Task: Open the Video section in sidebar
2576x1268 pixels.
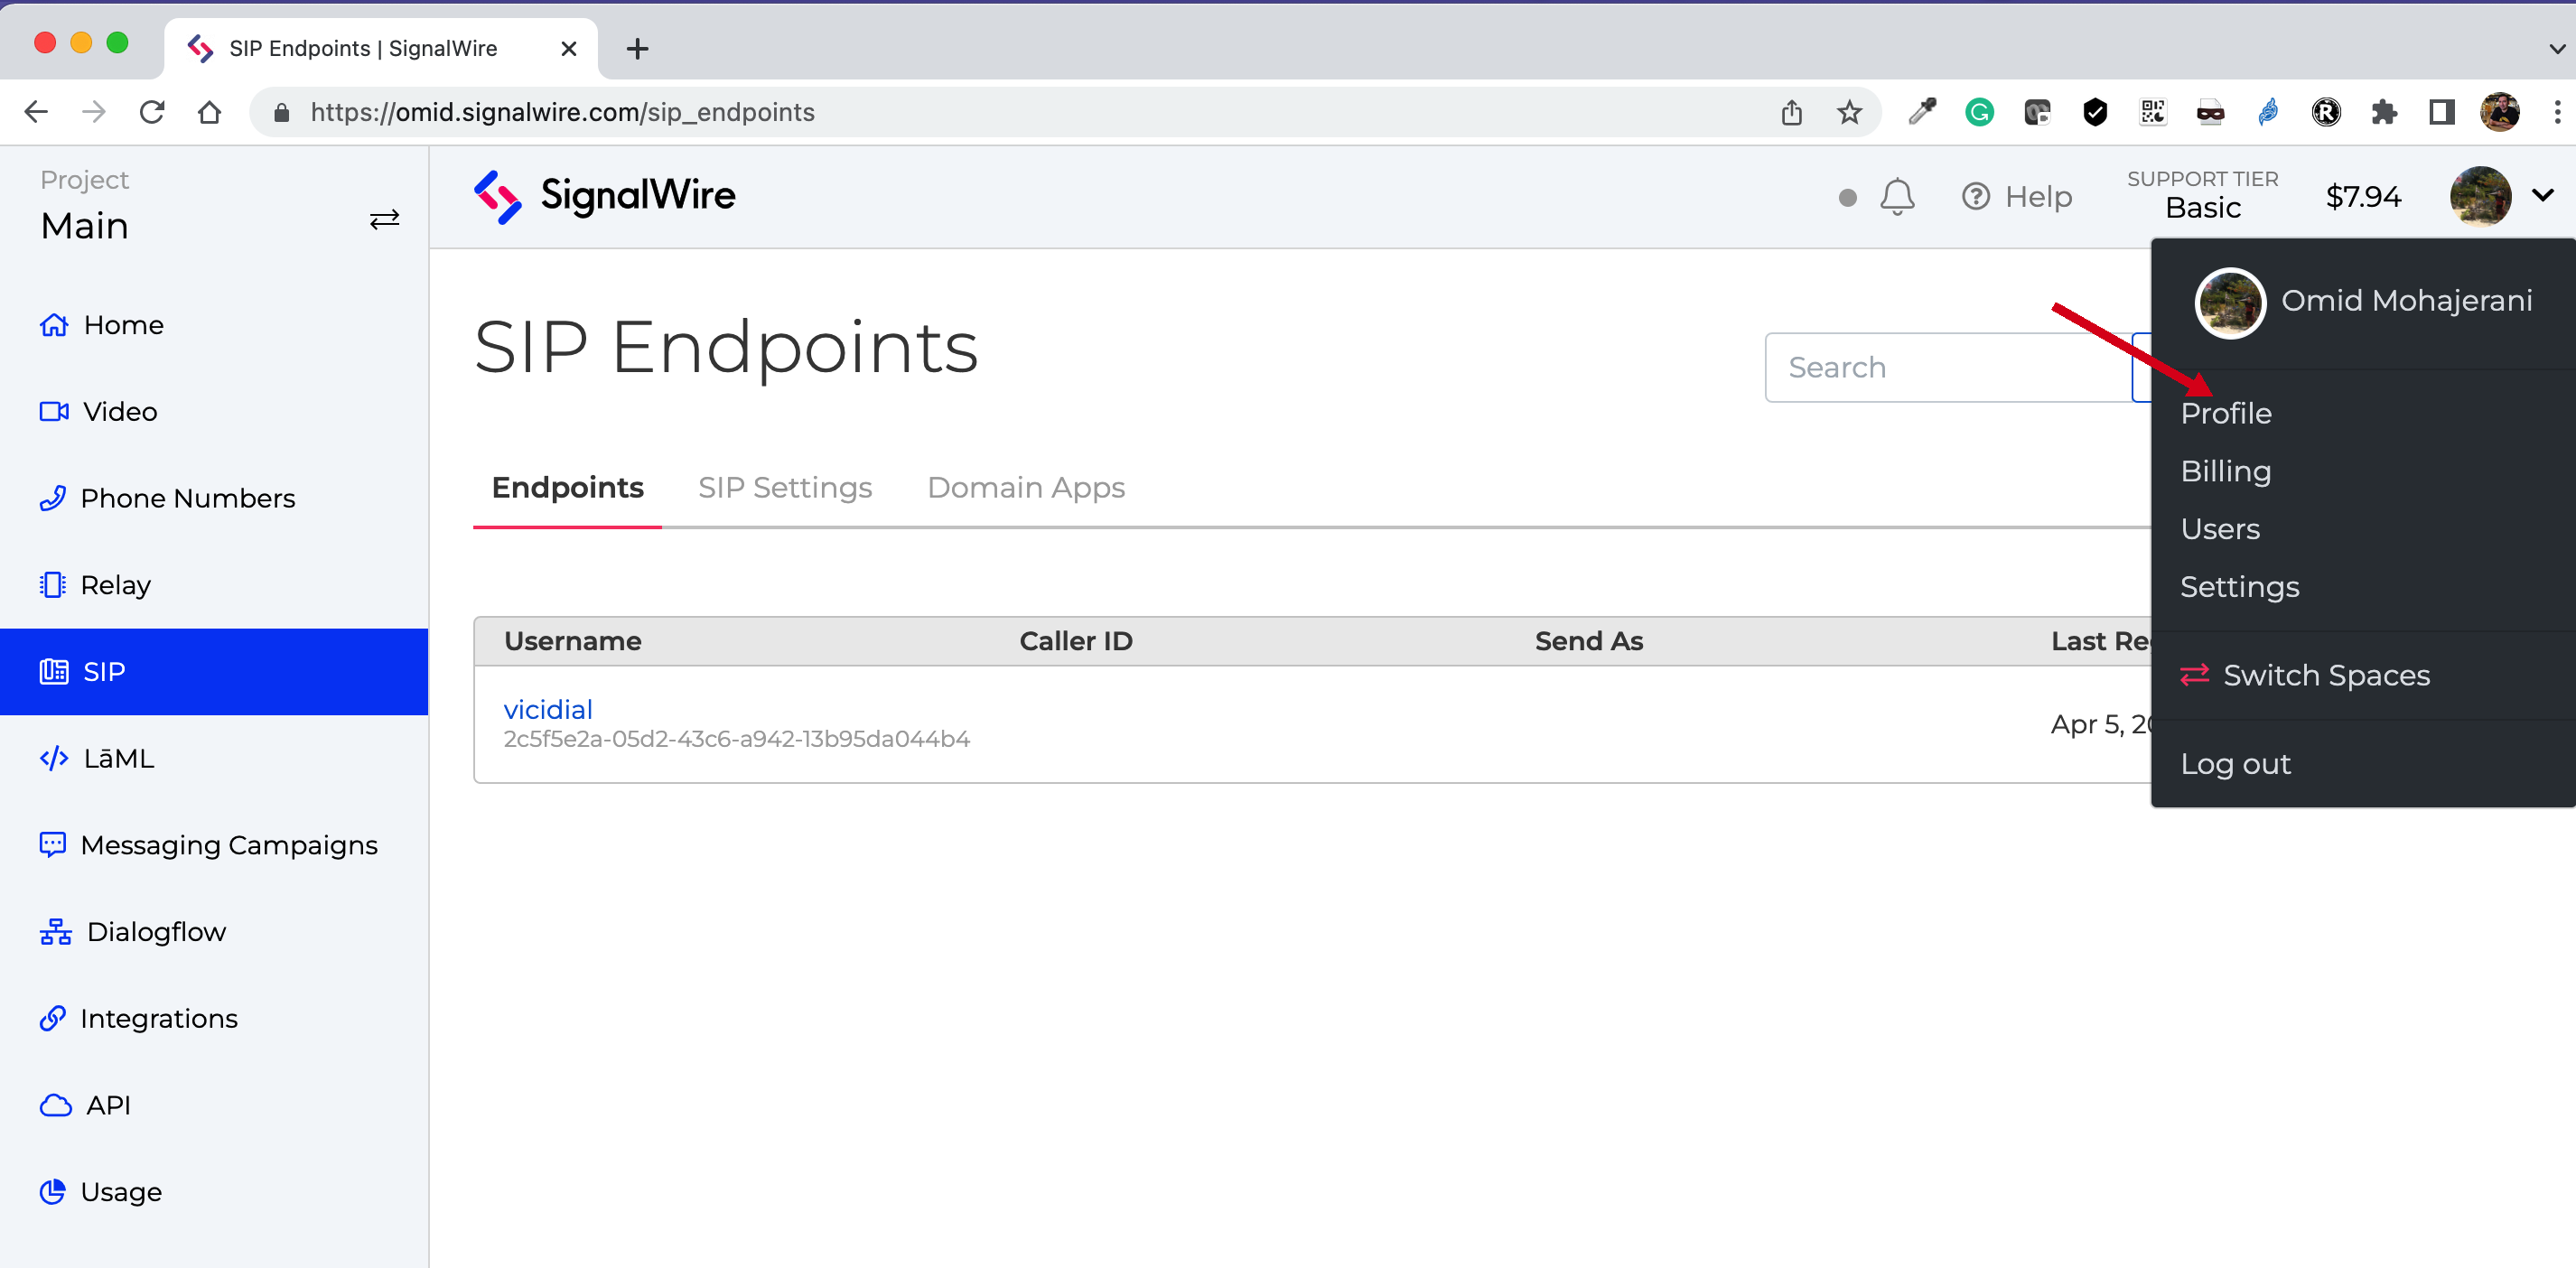Action: 119,411
